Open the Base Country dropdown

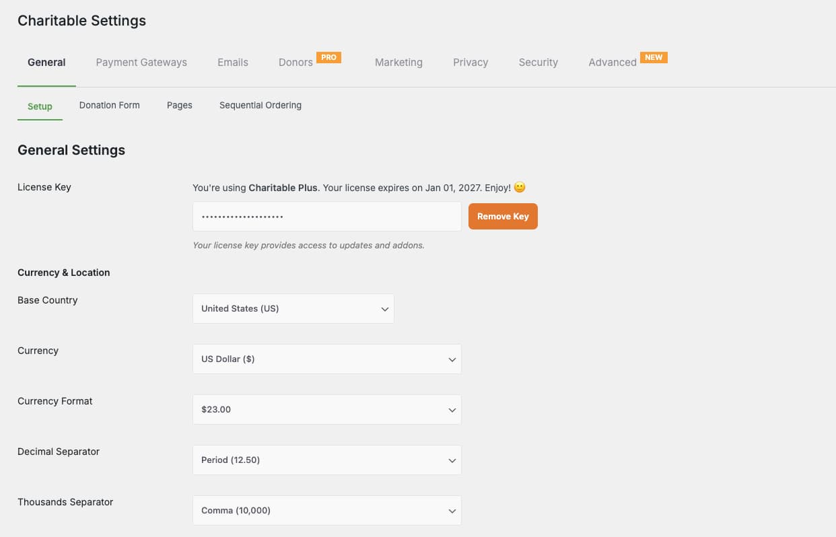tap(293, 308)
